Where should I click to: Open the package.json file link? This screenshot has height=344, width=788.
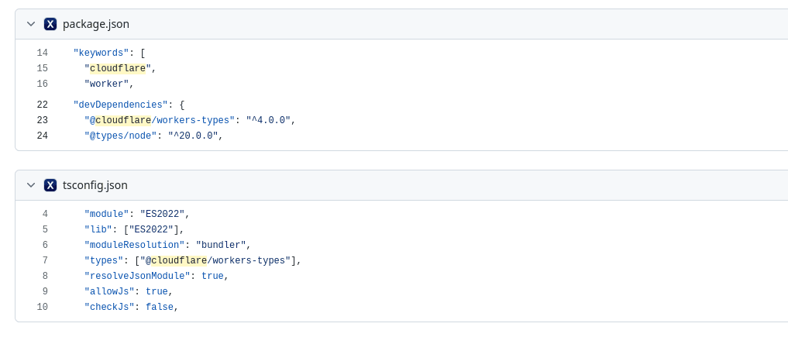[x=95, y=24]
